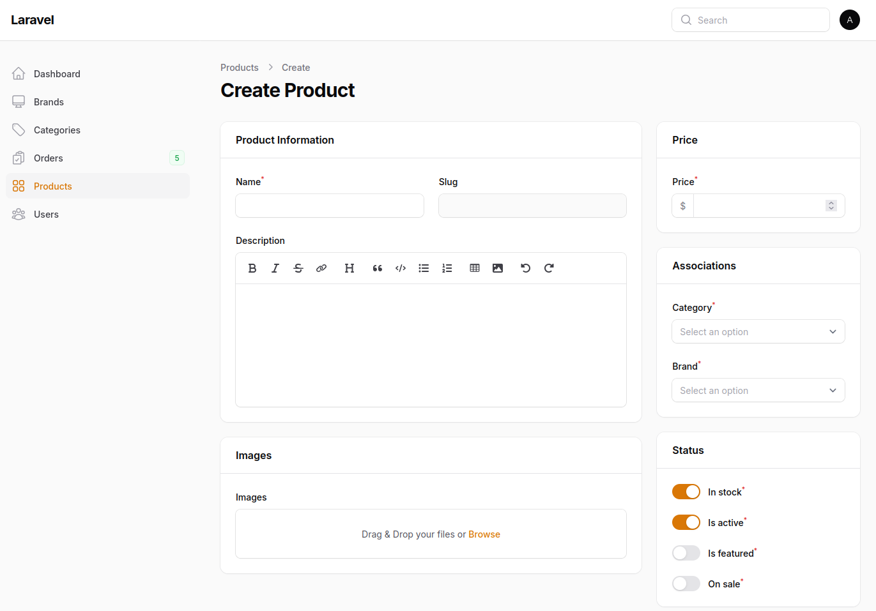Open the Categories sidebar item
Image resolution: width=876 pixels, height=611 pixels.
pos(57,130)
